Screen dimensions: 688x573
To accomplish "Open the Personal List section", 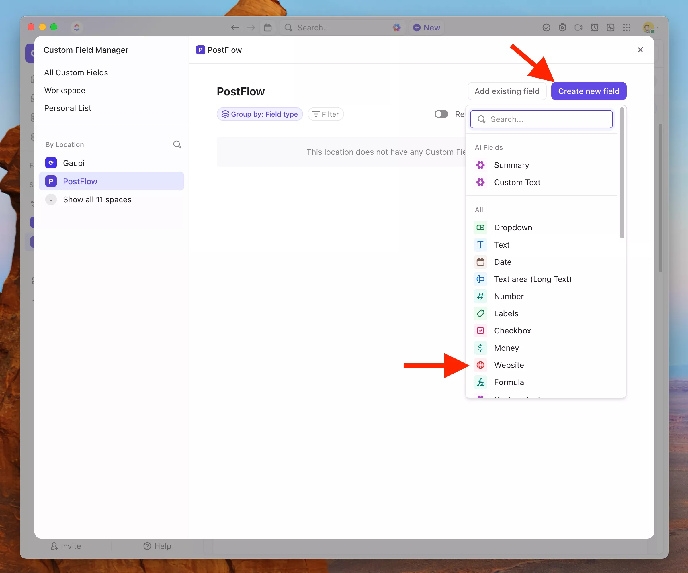I will pos(68,108).
